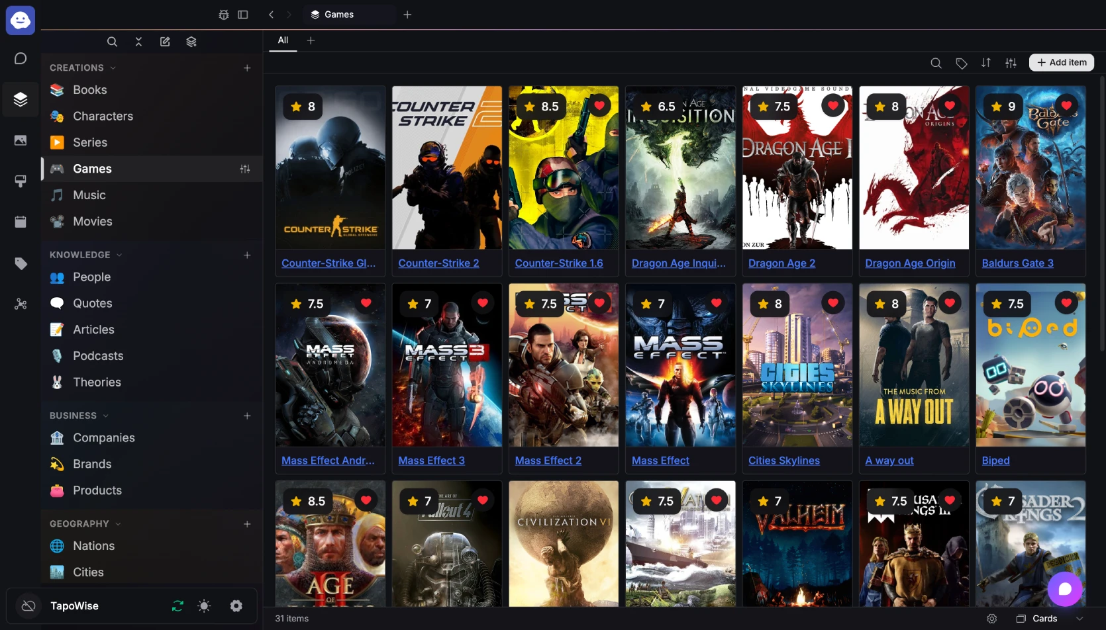
Task: Toggle favorite heart on Mass Effect 3
Action: pos(483,303)
